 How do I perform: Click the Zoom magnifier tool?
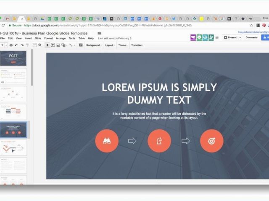[40, 45]
